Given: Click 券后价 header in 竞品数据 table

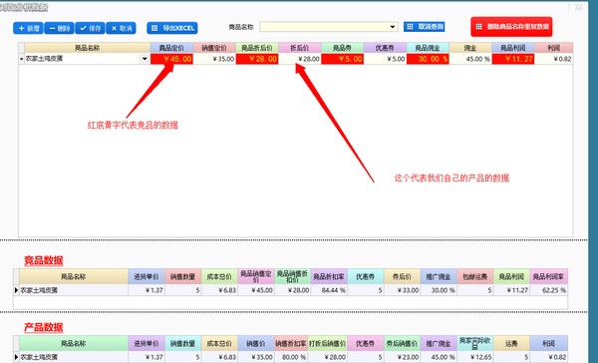Looking at the screenshot, I should [402, 276].
